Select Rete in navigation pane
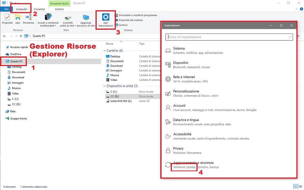Image resolution: width=304 pixels, height=190 pixels. click(x=10, y=112)
